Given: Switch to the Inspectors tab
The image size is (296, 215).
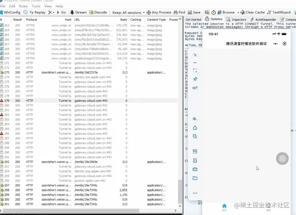Looking at the screenshot, I should pos(236,19).
